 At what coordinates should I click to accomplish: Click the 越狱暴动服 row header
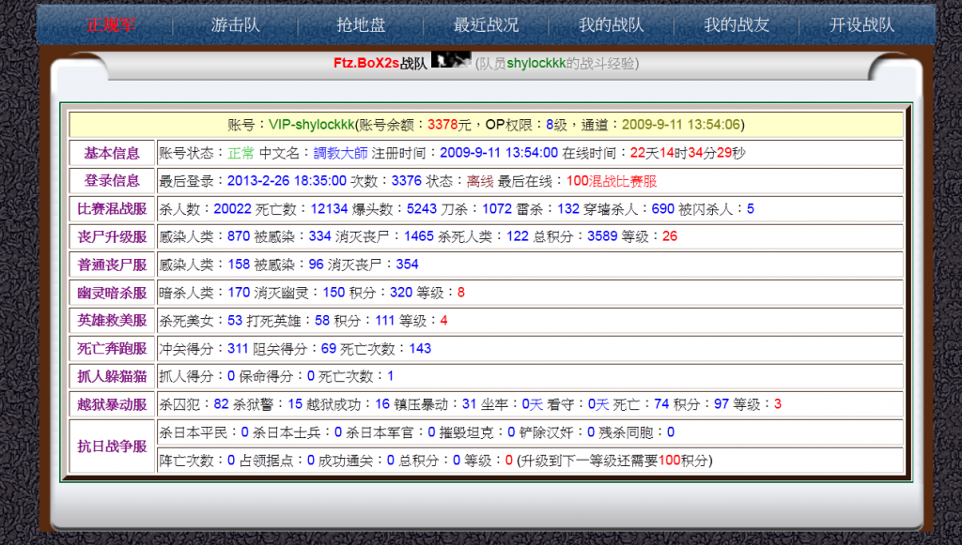point(112,404)
